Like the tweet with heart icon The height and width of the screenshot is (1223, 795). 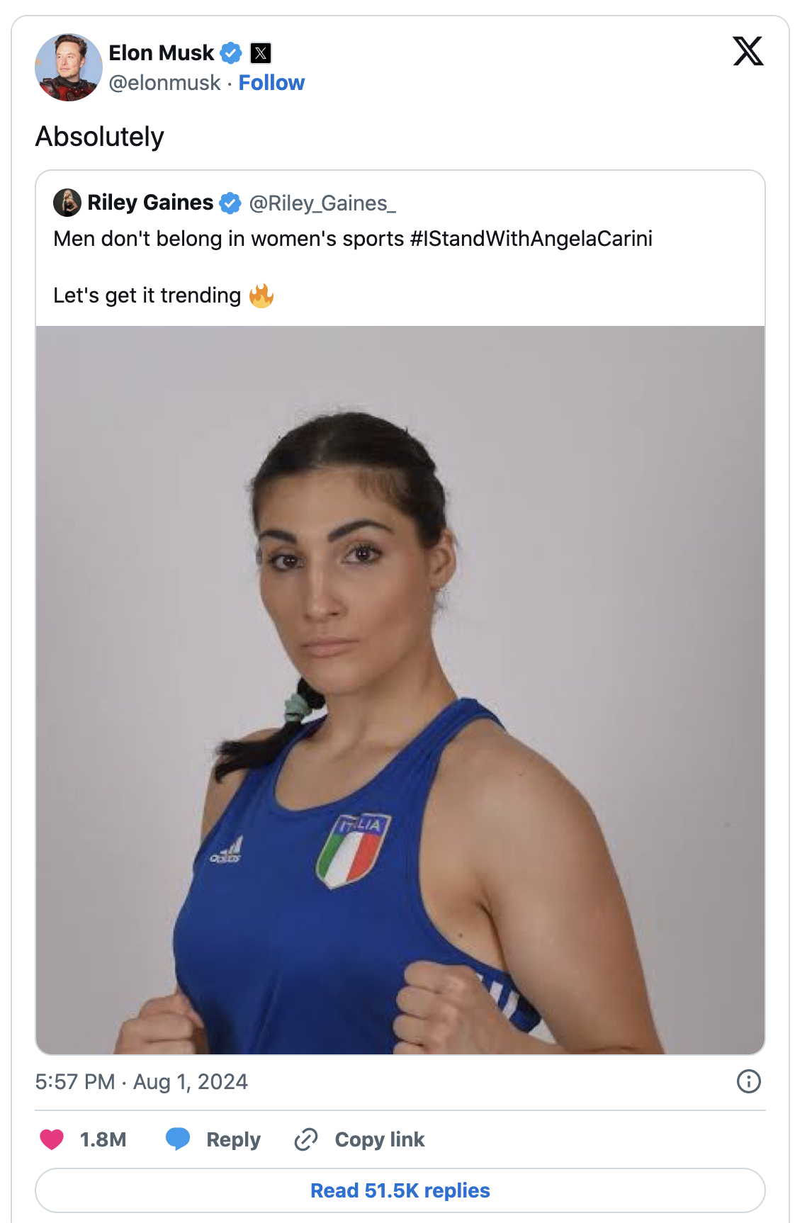52,1139
